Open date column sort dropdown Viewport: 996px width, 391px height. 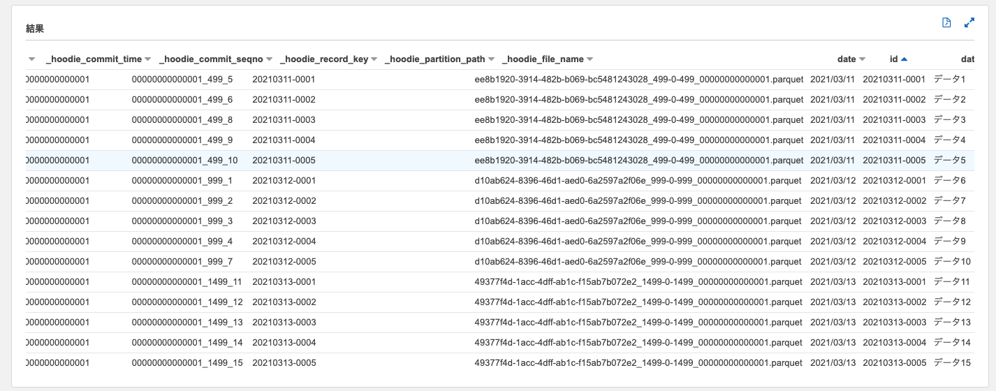(862, 59)
